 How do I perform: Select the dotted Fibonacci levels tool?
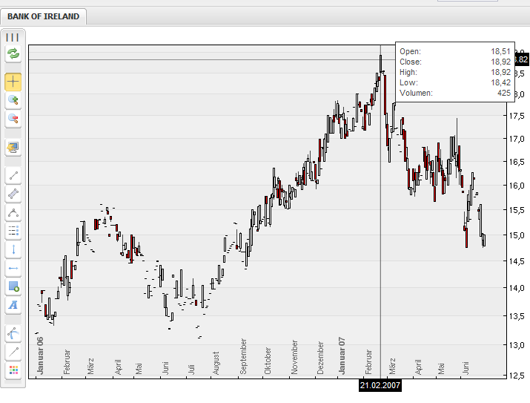[13, 231]
